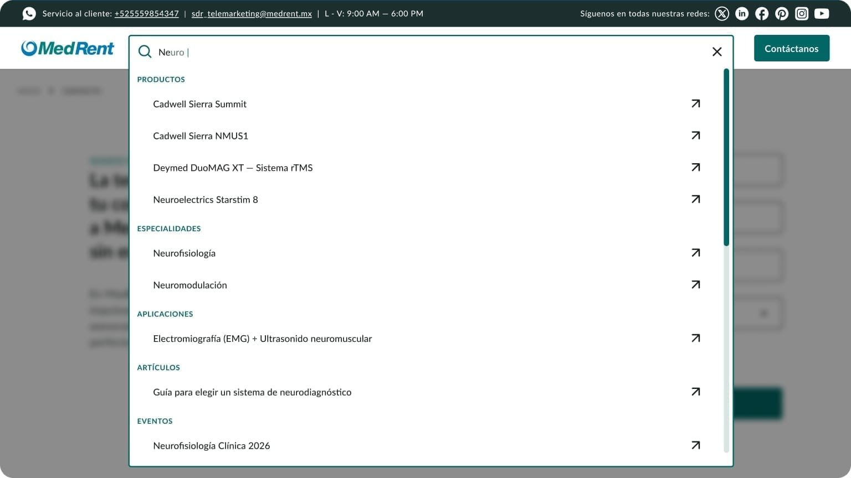Open the Neuromodulación specialty
851x478 pixels.
pos(190,285)
